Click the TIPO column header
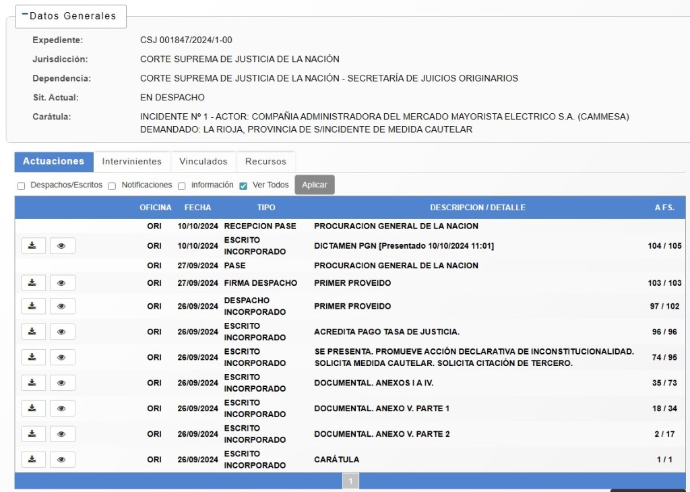The height and width of the screenshot is (492, 690). pyautogui.click(x=266, y=208)
